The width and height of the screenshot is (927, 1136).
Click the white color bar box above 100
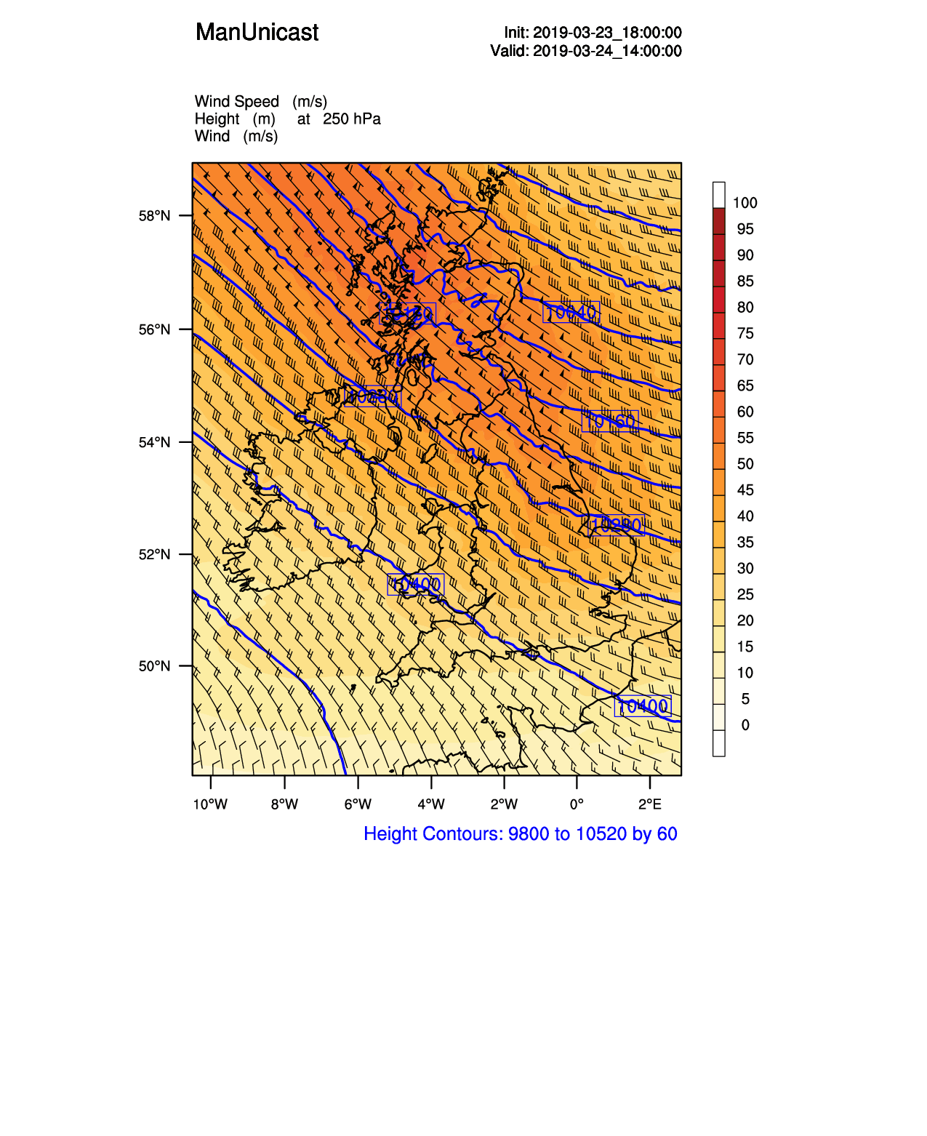click(x=719, y=195)
